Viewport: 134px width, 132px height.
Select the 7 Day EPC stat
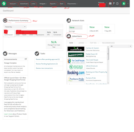pyautogui.click(x=108, y=29)
